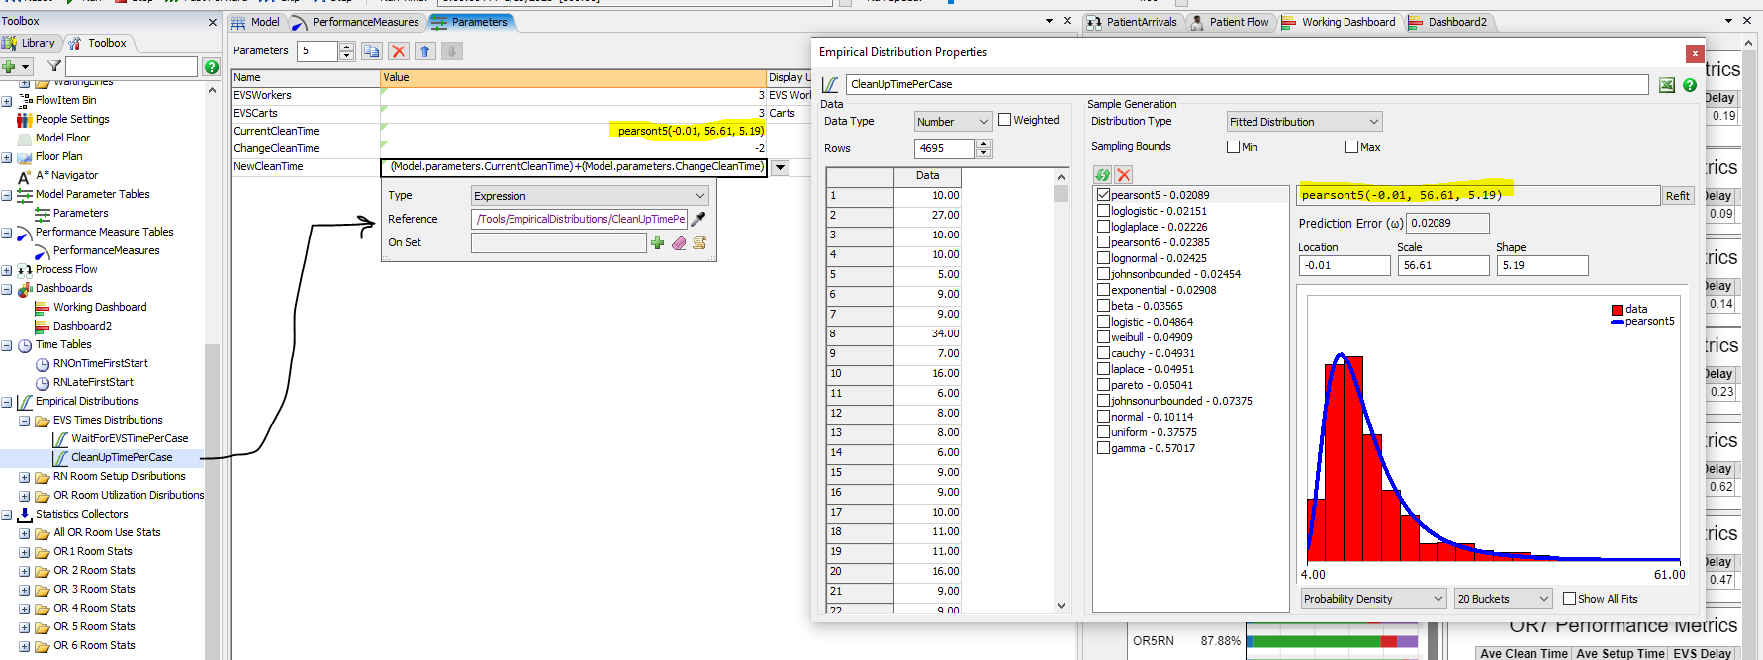Enable the Weighted checkbox
Screen dimensions: 1763x660
tap(1005, 120)
